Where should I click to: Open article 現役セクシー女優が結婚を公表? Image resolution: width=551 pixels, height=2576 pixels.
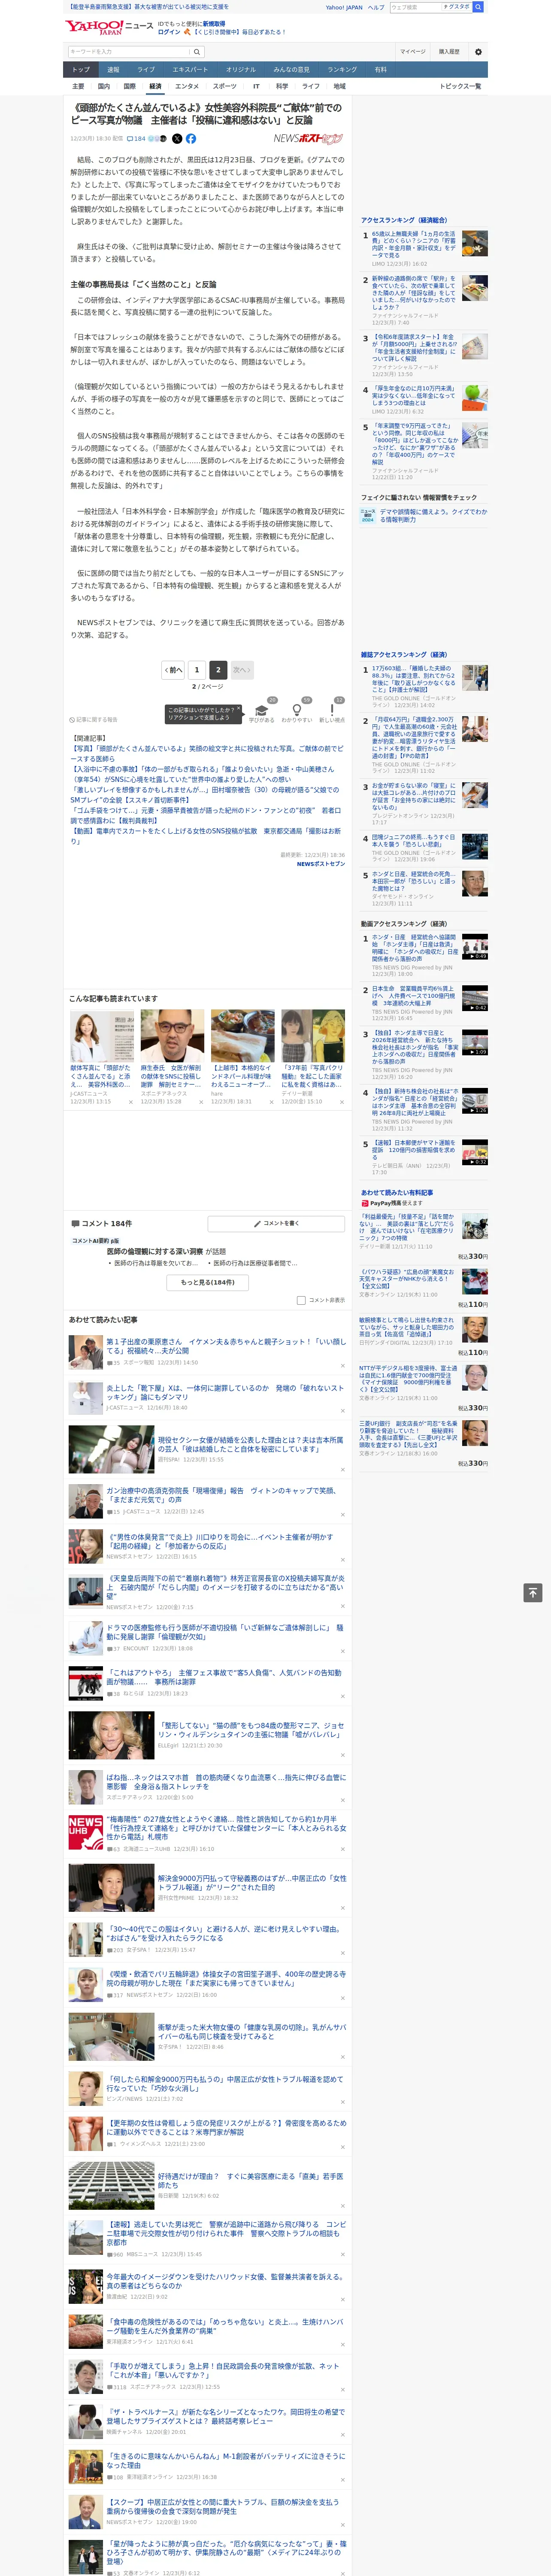point(251,1443)
